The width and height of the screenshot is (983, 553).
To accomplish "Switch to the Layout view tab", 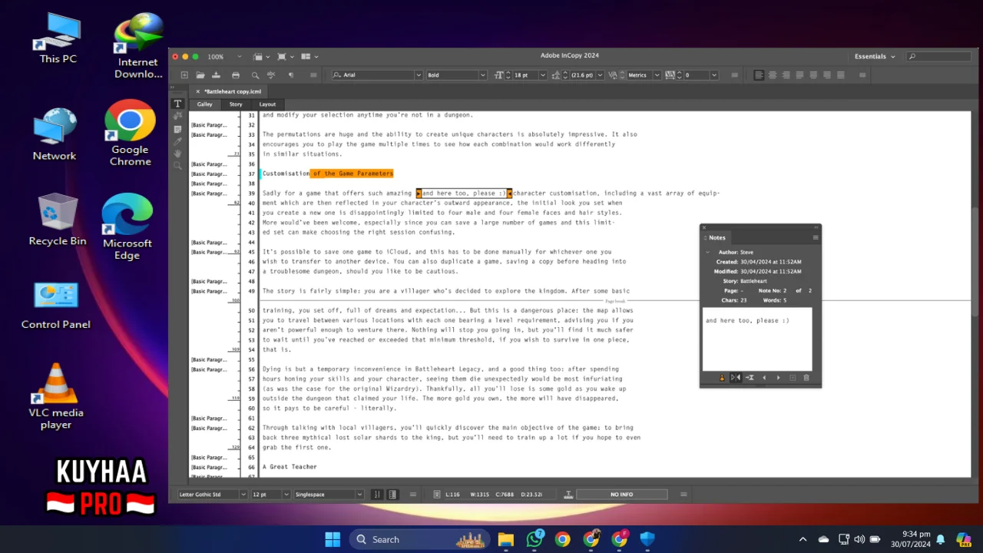I will [x=267, y=104].
